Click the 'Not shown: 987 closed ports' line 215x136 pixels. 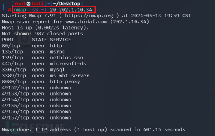coord(42,34)
